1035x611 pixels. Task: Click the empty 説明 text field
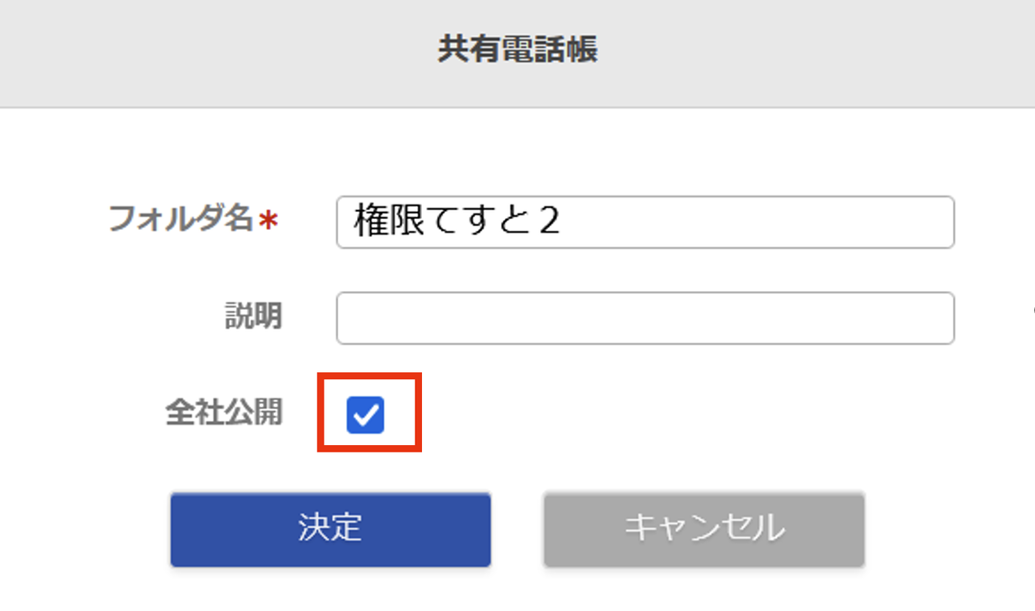[644, 317]
